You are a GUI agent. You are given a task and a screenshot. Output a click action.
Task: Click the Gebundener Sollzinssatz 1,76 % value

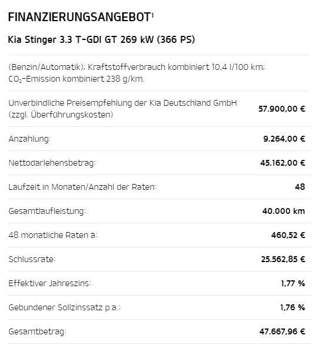[292, 307]
